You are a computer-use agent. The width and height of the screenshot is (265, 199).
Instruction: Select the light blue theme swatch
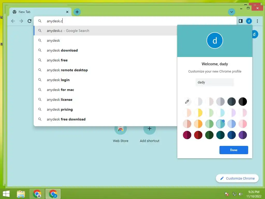point(231,124)
